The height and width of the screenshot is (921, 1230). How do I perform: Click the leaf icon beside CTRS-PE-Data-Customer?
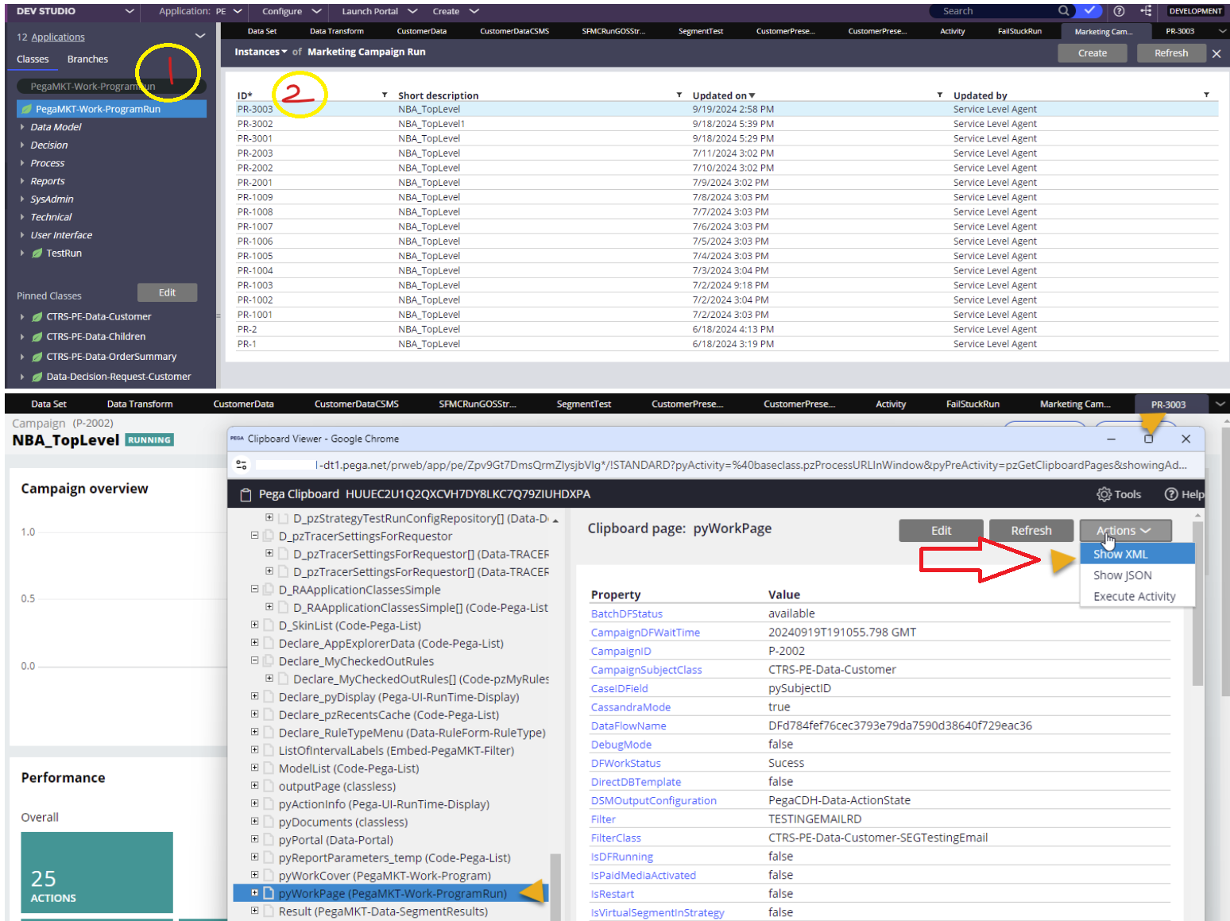click(37, 317)
